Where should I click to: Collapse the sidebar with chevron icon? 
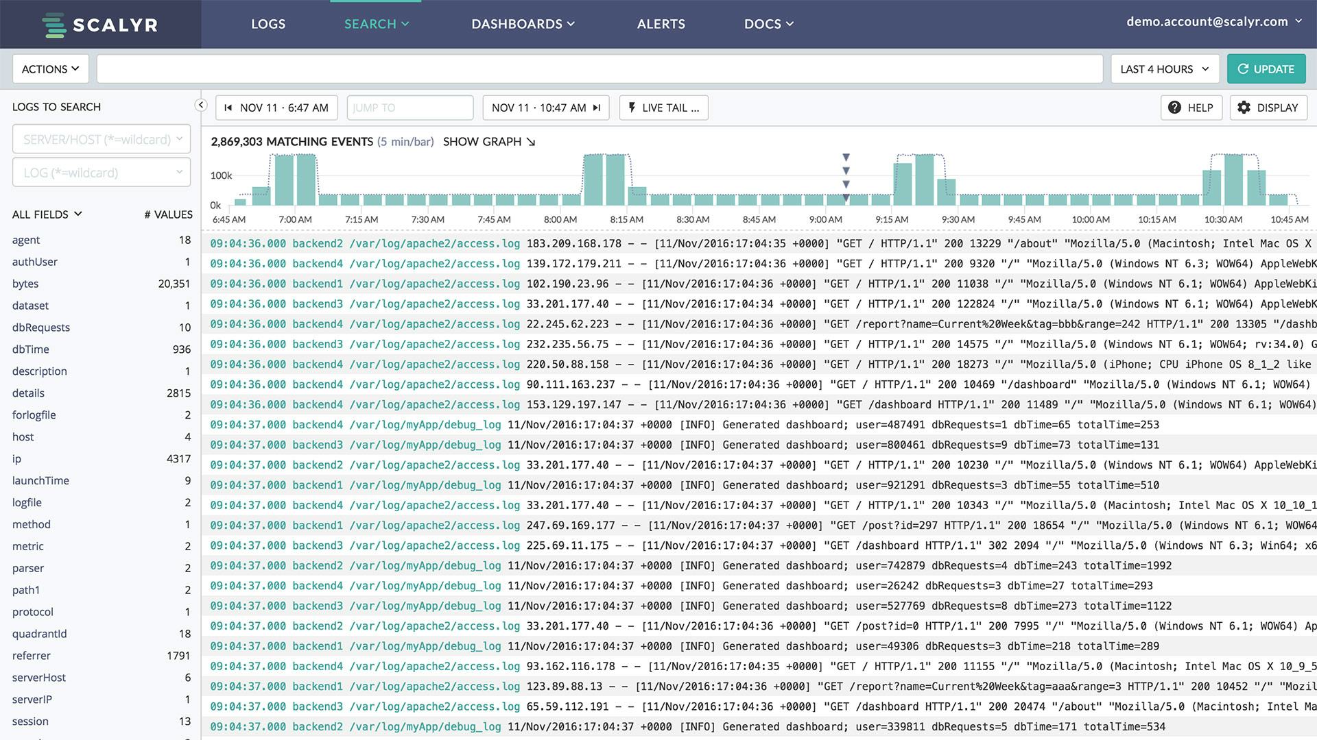coord(200,106)
